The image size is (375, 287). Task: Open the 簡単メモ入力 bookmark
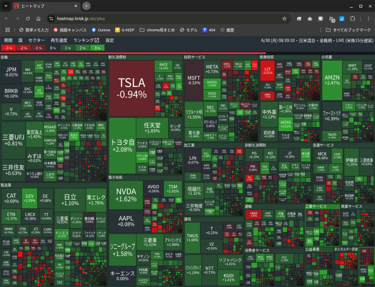coord(34,30)
